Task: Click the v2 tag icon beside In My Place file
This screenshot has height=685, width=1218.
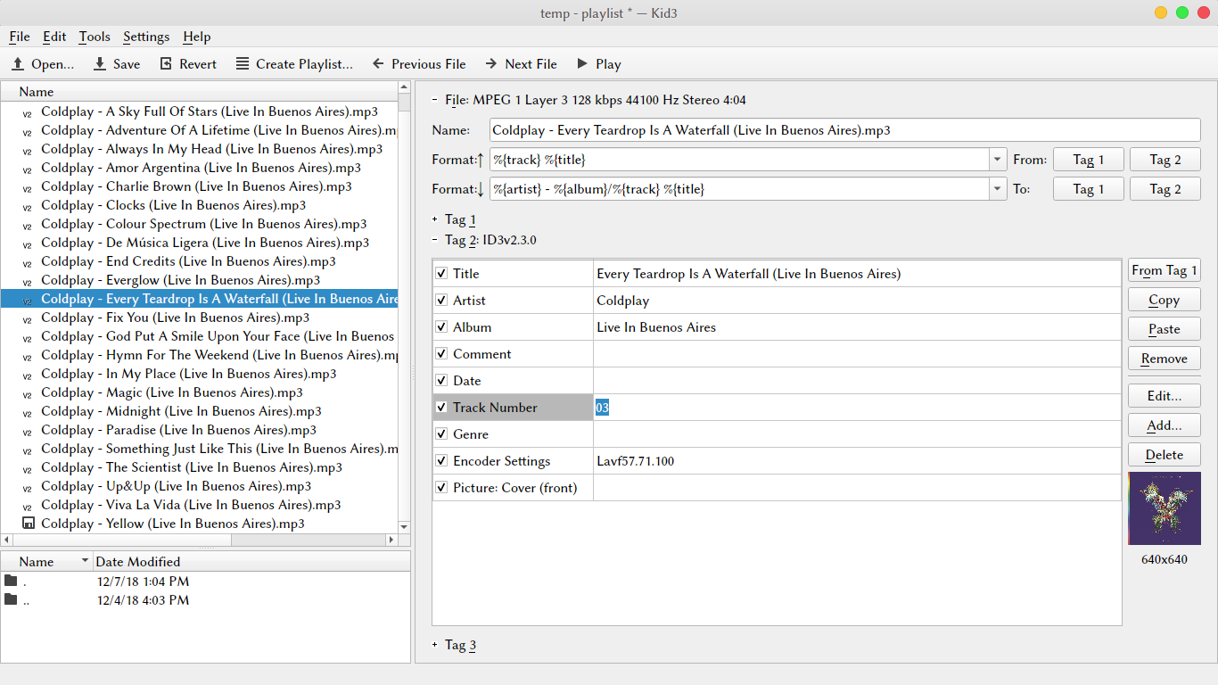Action: pyautogui.click(x=28, y=376)
